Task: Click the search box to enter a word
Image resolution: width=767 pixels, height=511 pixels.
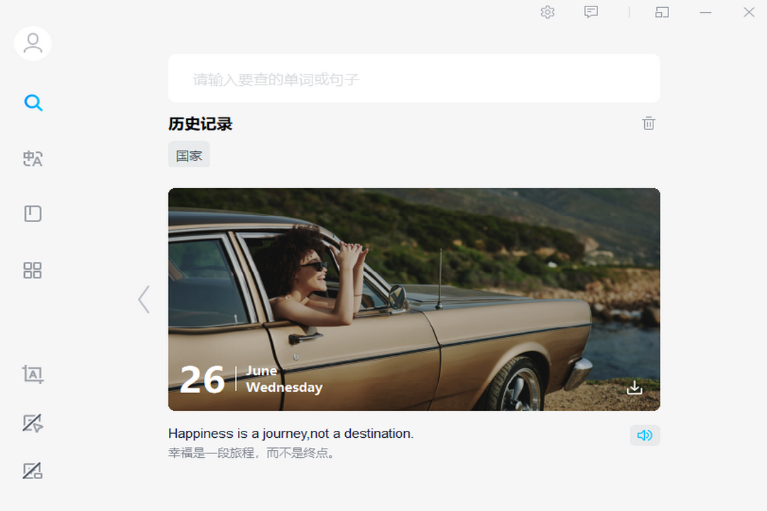Action: coord(414,79)
